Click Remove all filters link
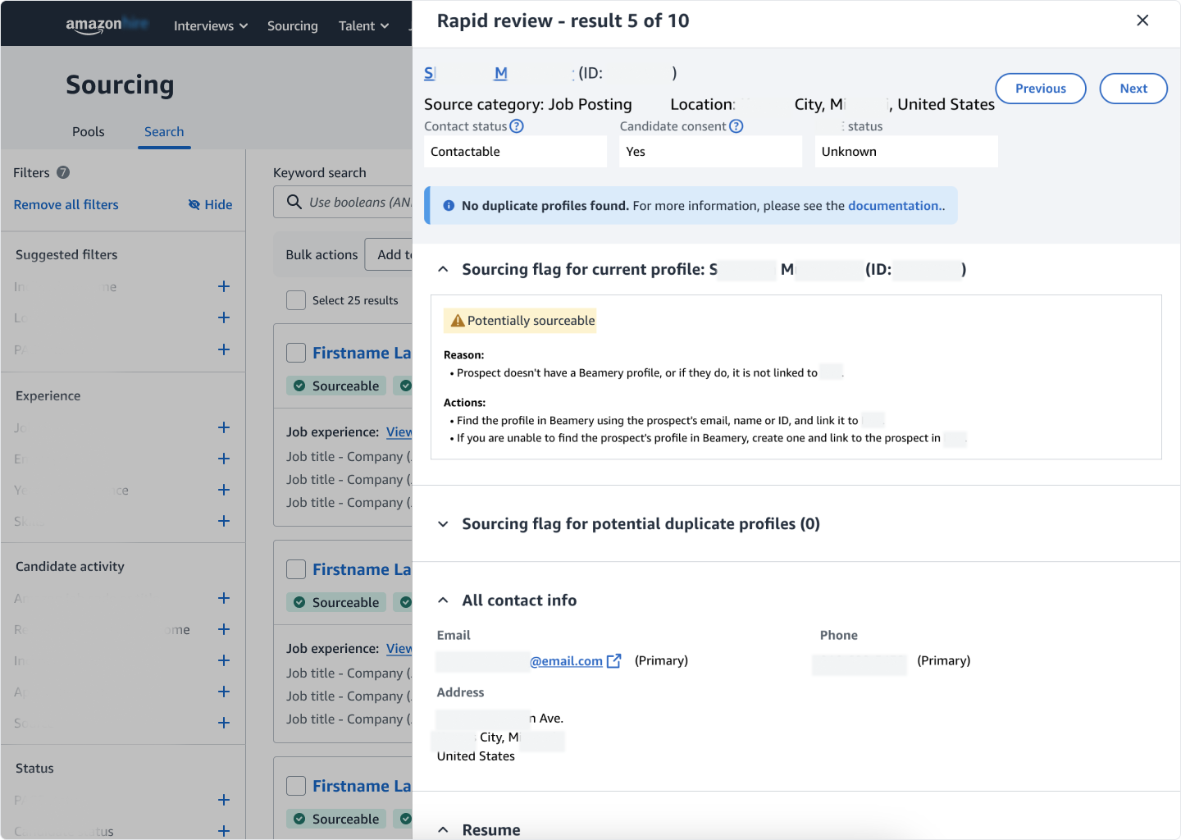The height and width of the screenshot is (840, 1181). 66,205
